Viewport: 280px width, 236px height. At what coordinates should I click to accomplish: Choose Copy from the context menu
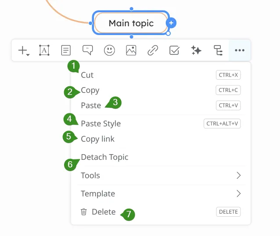click(x=90, y=90)
